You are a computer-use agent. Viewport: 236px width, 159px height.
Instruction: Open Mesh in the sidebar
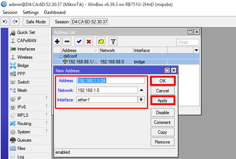[x=30, y=90]
